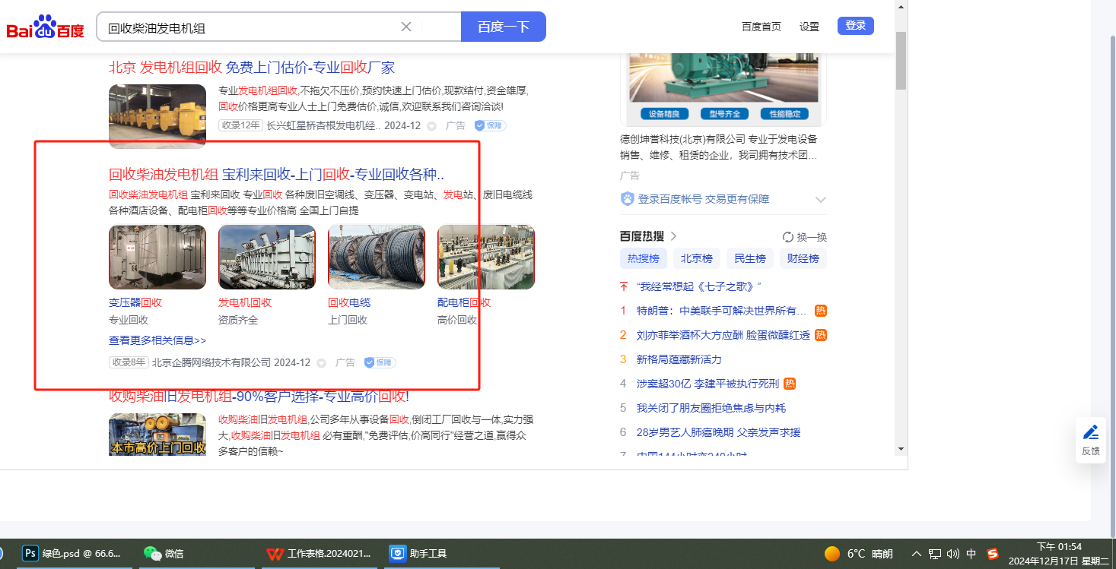Show hidden tray icons with the up chevron

917,554
